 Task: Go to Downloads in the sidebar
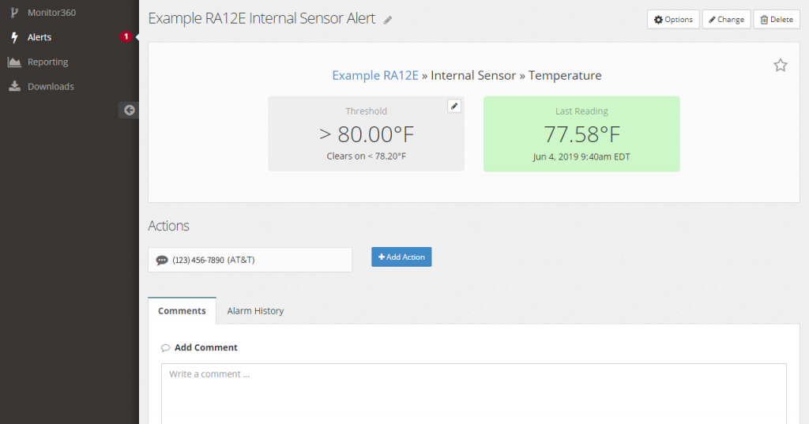(51, 86)
